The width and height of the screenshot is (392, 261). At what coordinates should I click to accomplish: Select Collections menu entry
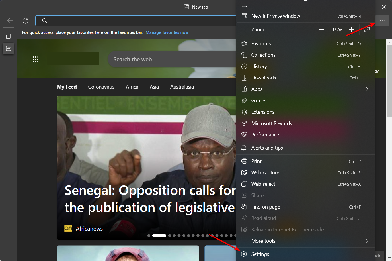305,55
